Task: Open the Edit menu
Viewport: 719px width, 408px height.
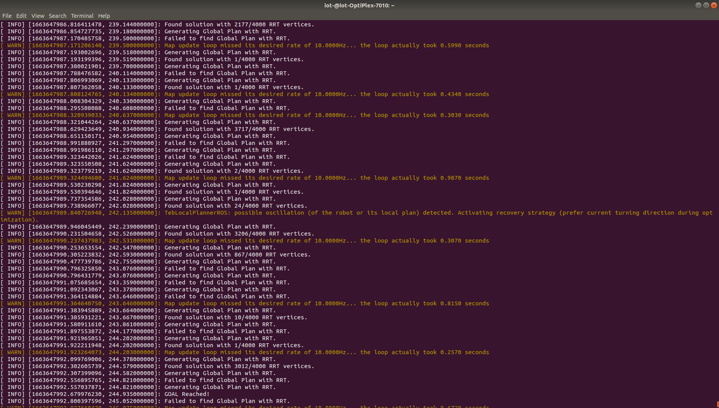Action: tap(21, 15)
